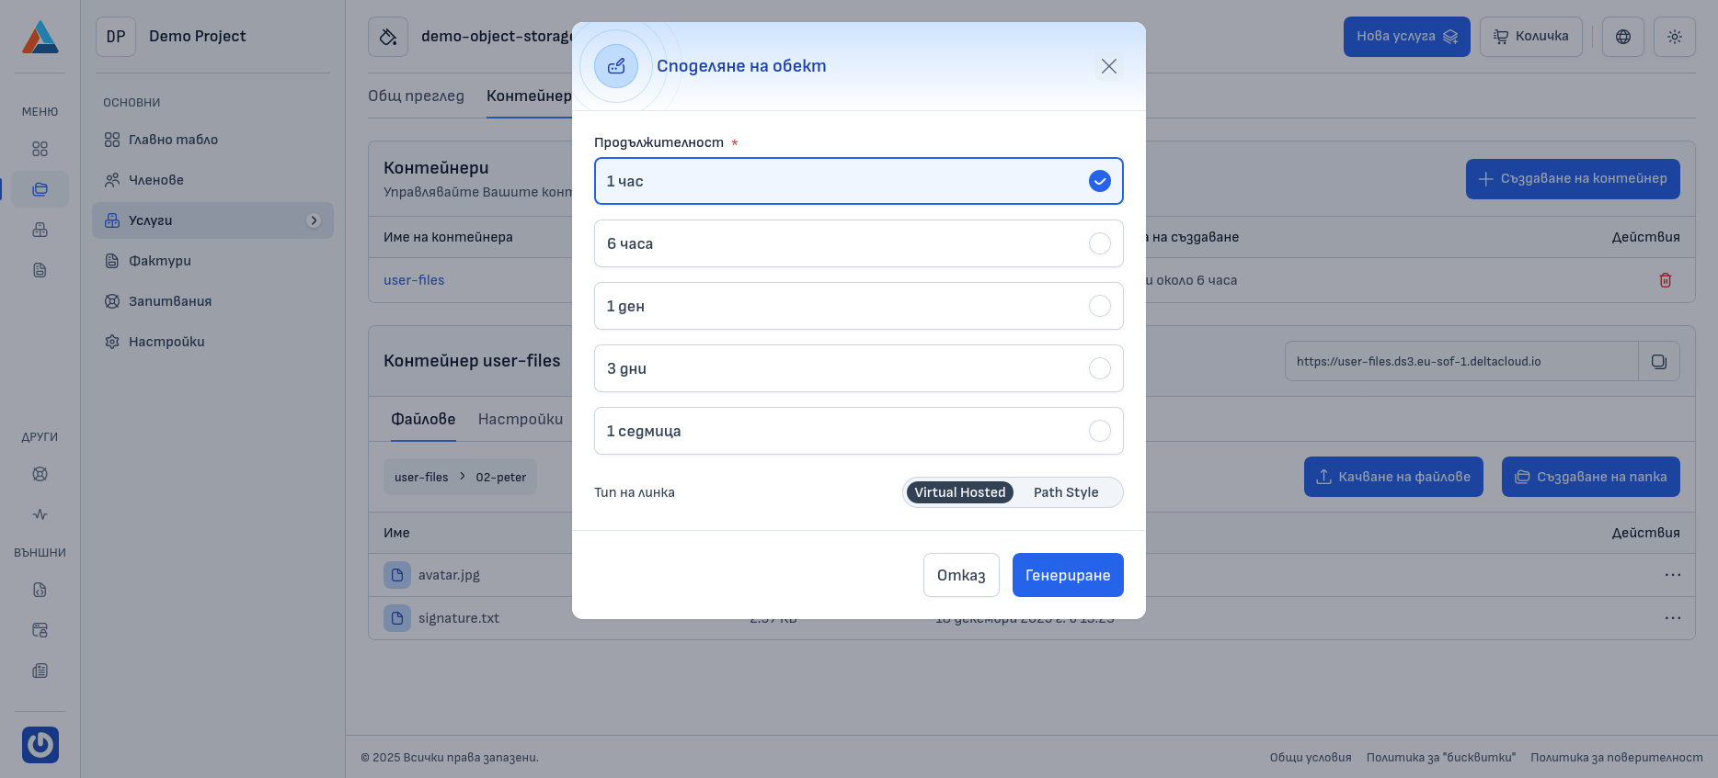Open the language selector globe icon
The width and height of the screenshot is (1718, 778).
coord(1622,37)
